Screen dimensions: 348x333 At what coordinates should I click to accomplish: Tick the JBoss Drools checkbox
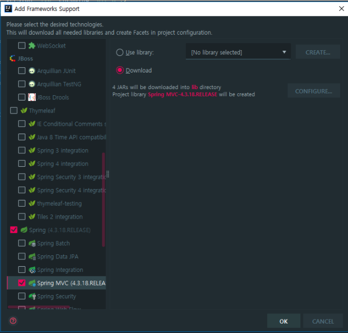(22, 97)
